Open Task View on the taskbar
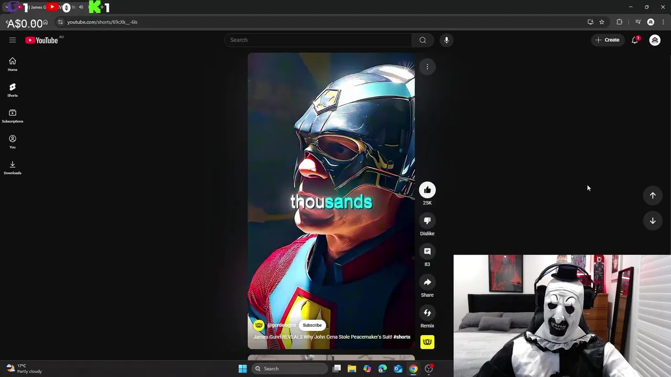This screenshot has height=377, width=671. pyautogui.click(x=337, y=369)
